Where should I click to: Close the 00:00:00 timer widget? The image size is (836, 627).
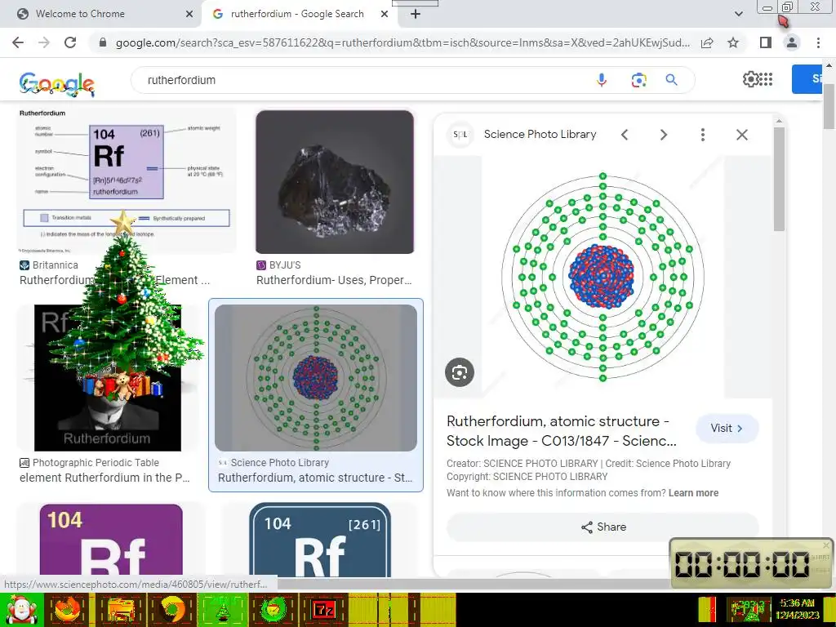pos(826,545)
